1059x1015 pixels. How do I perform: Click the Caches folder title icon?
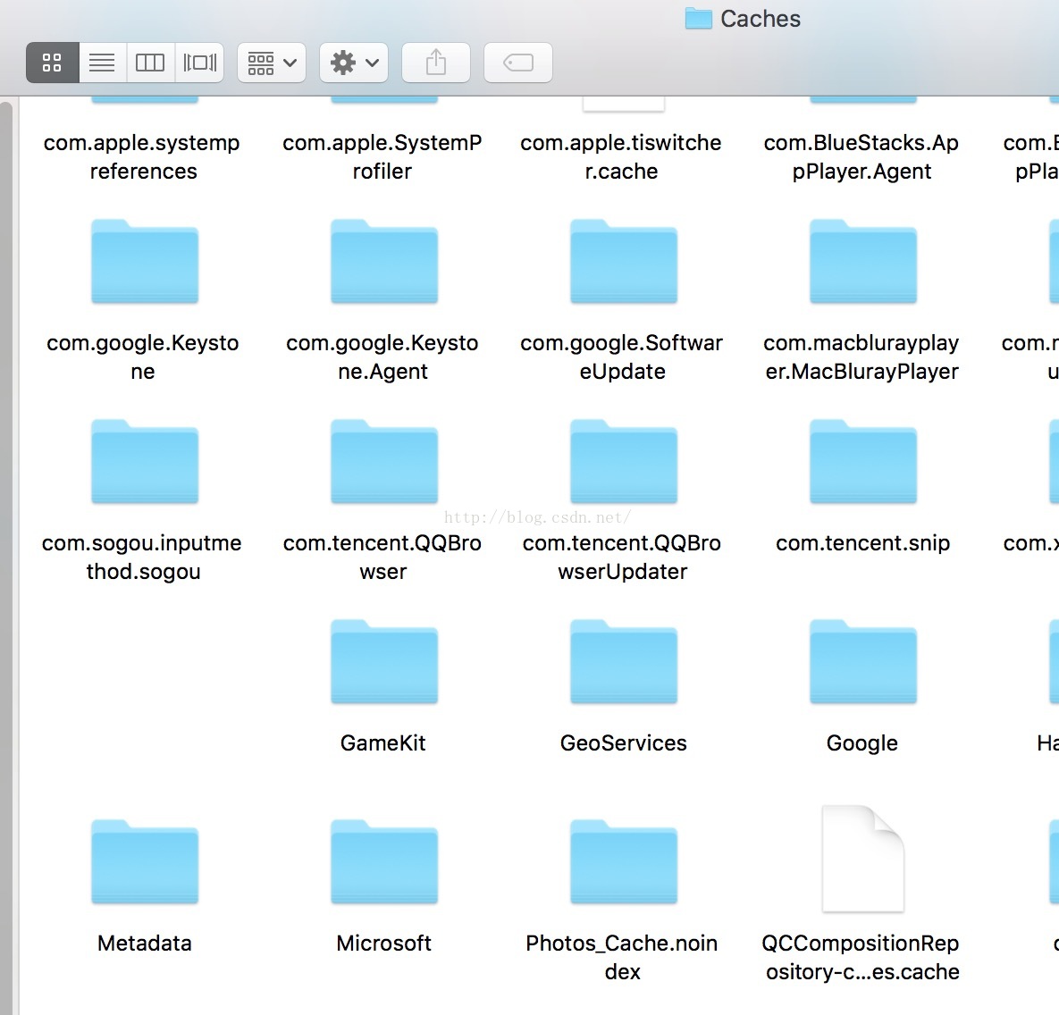pos(698,18)
